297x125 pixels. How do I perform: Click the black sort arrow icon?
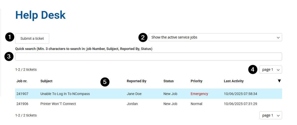tap(279, 81)
